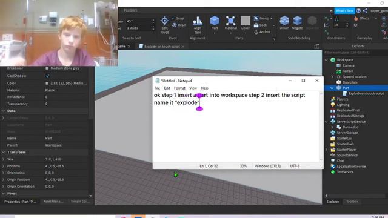Select the Lighting service
The width and height of the screenshot is (388, 218).
click(x=343, y=105)
